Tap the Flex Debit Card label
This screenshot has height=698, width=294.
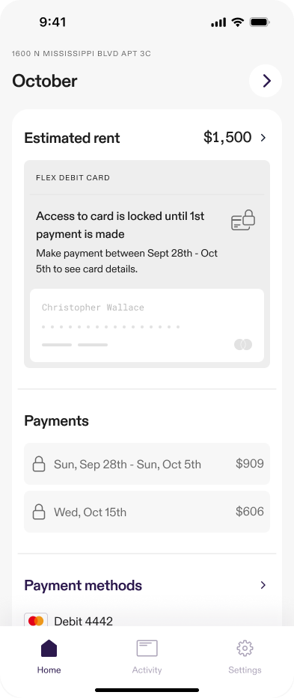(x=73, y=177)
